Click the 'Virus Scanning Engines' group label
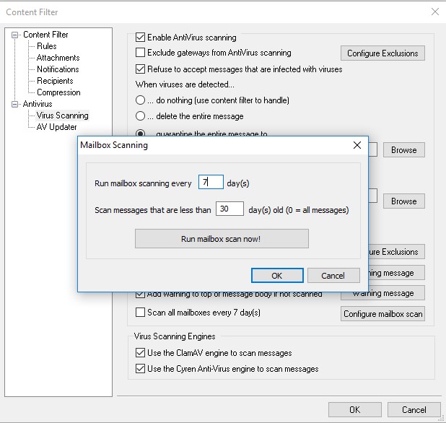The image size is (446, 423). coord(175,336)
